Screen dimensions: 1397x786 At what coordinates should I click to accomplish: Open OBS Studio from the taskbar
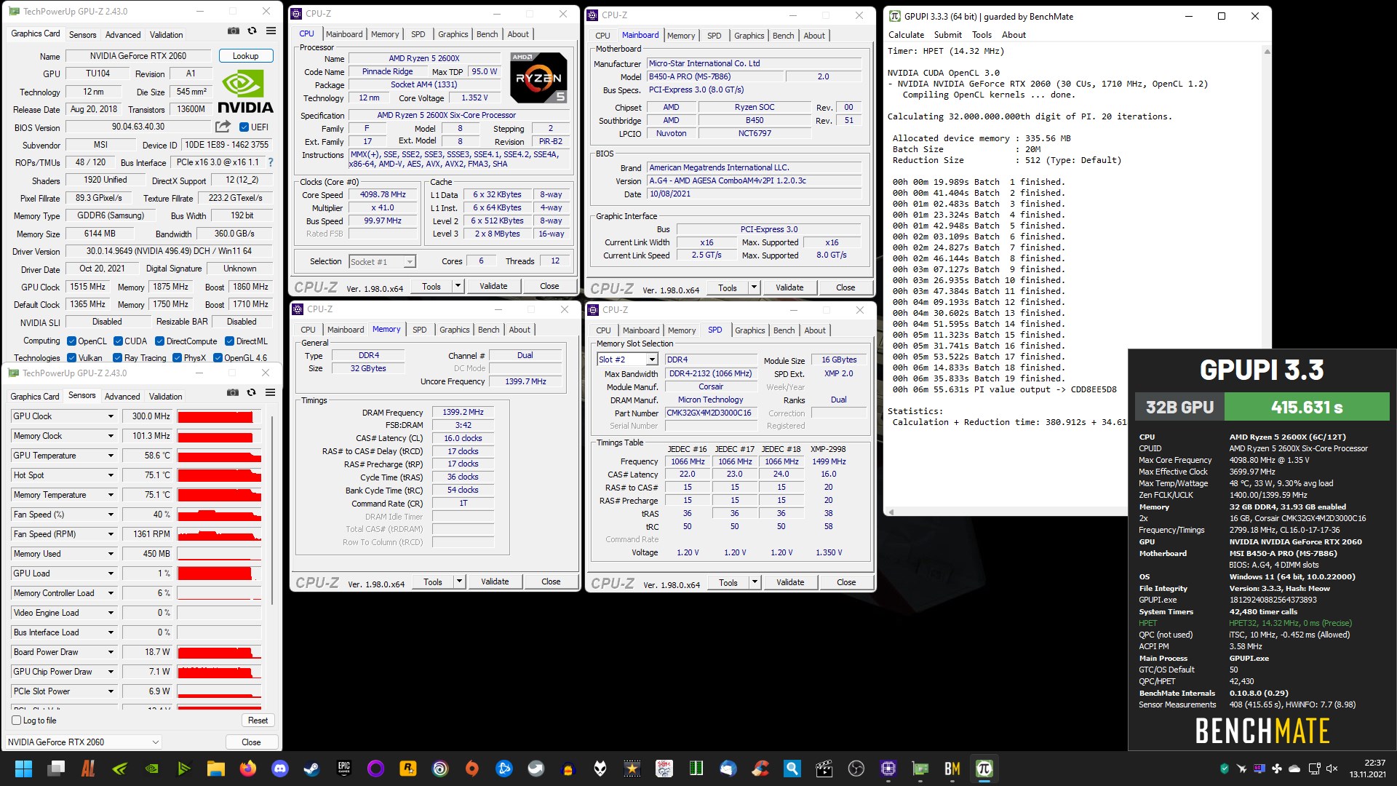tap(856, 769)
